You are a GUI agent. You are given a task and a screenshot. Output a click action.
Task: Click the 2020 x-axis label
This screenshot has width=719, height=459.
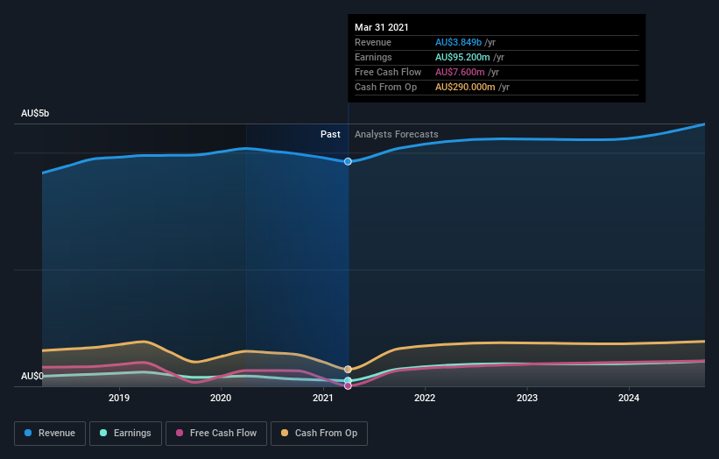point(221,398)
